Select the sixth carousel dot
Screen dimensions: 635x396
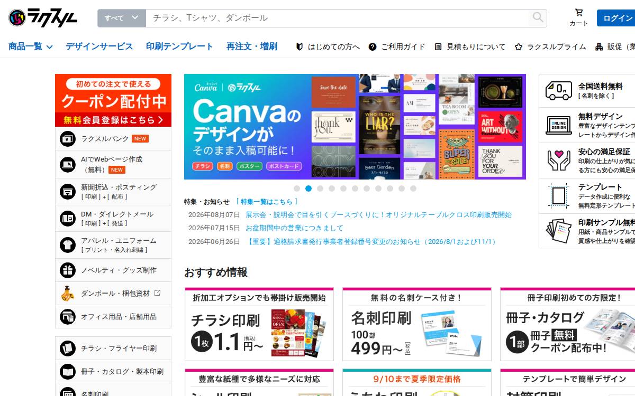coord(355,188)
